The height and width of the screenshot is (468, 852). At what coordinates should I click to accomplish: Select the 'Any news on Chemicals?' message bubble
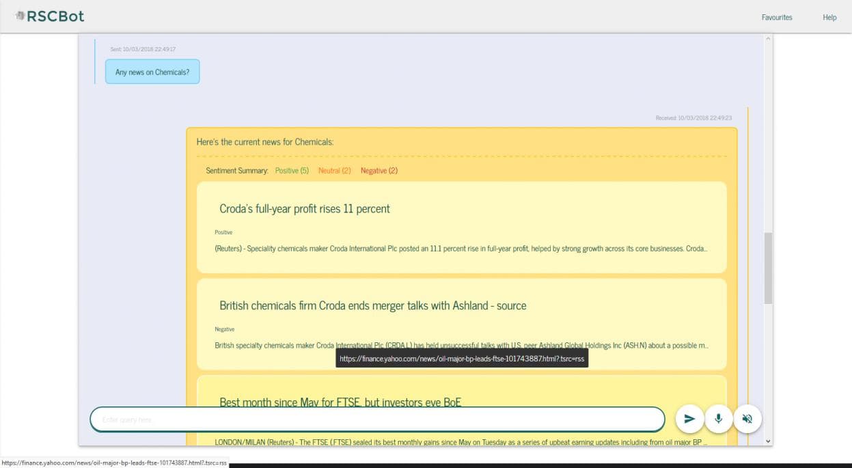point(152,72)
